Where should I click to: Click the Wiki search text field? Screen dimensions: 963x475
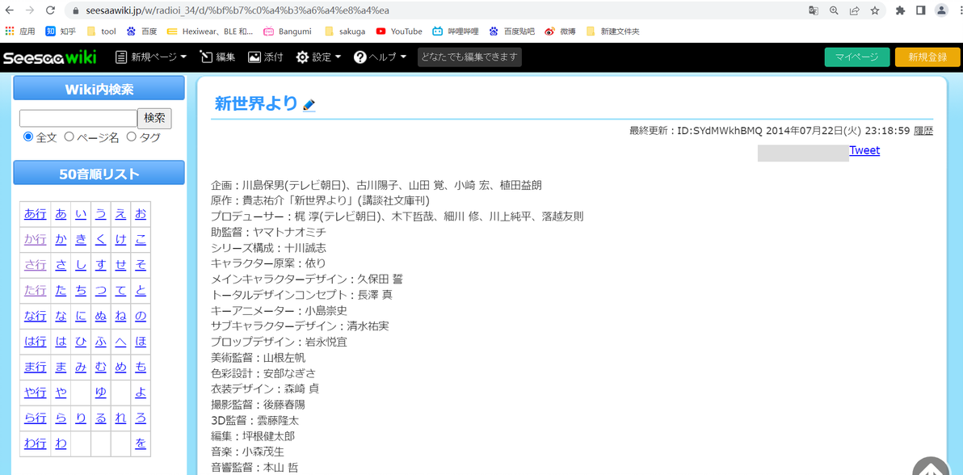78,118
